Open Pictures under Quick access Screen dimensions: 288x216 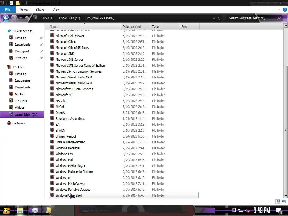pyautogui.click(x=21, y=58)
